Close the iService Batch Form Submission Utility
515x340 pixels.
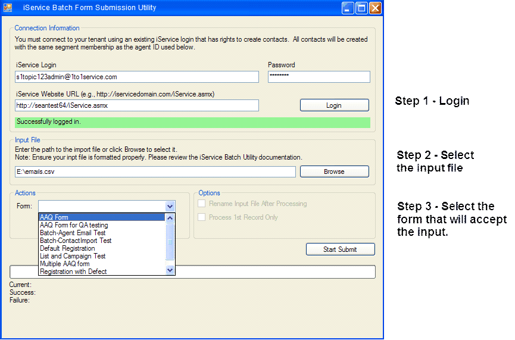pyautogui.click(x=376, y=8)
